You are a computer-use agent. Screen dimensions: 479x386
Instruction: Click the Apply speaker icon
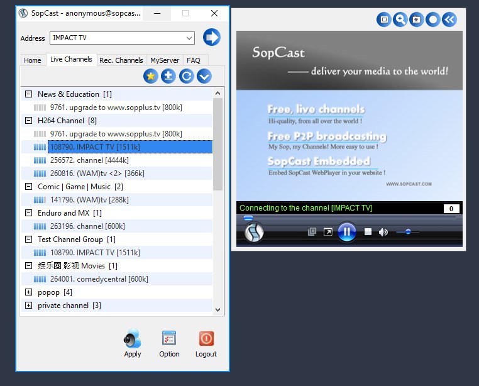pos(133,339)
